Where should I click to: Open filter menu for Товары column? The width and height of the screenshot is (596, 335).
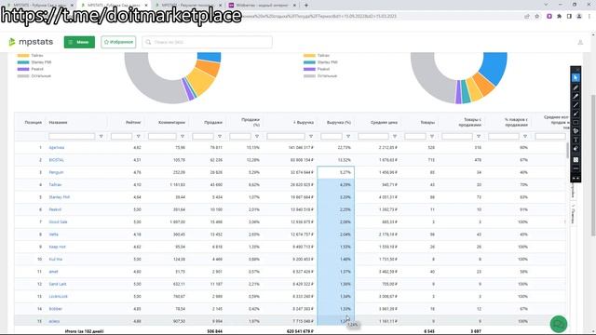click(x=432, y=137)
